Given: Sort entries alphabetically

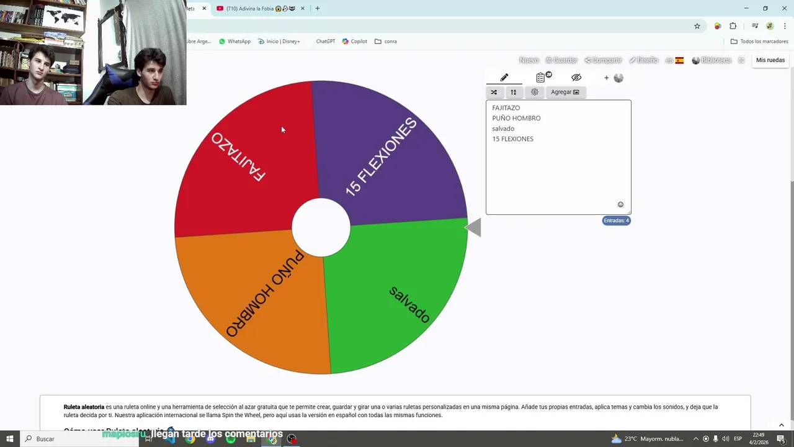Looking at the screenshot, I should pyautogui.click(x=514, y=92).
